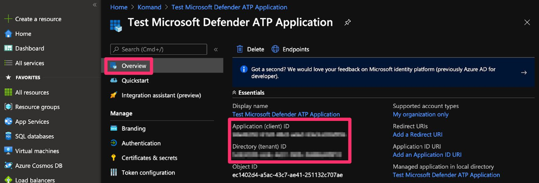Click the Load balancers diamond icon
Viewport: 539px width, 183px height.
(8, 180)
